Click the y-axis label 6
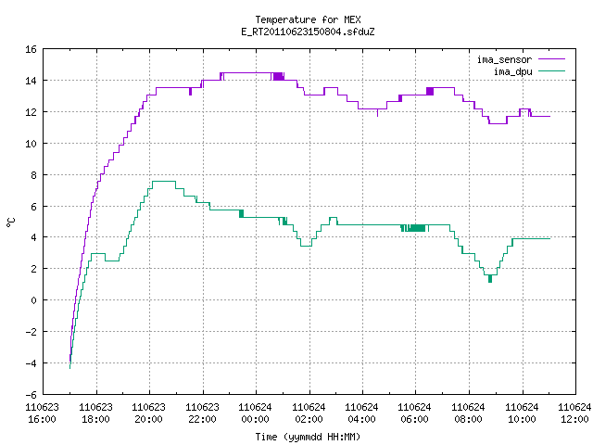Image resolution: width=593 pixels, height=445 pixels. pyautogui.click(x=34, y=207)
